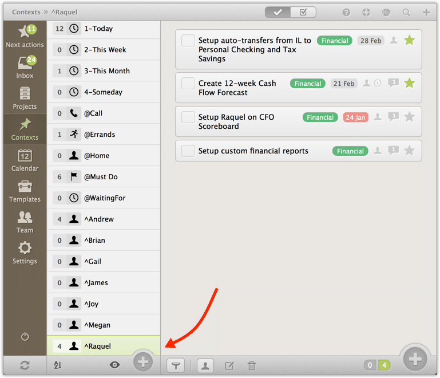Toggle star on Setup Raquel on CFO Scoreboard

(x=409, y=117)
